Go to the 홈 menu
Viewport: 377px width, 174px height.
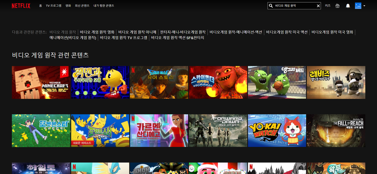point(41,6)
